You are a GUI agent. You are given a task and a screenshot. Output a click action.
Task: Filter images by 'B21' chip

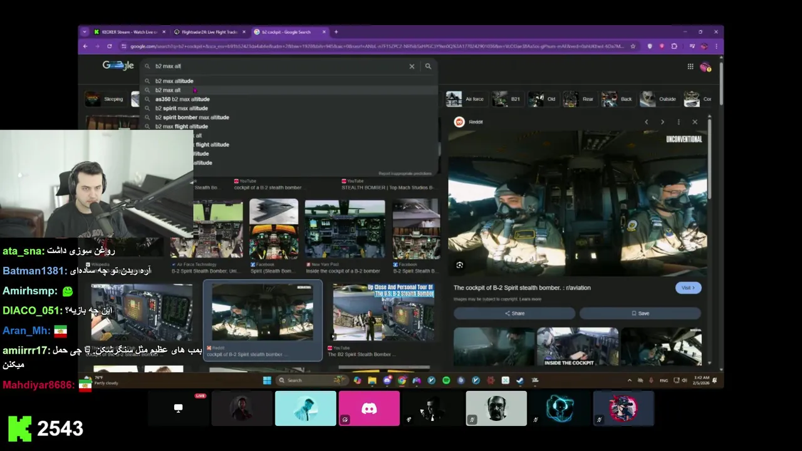point(508,99)
